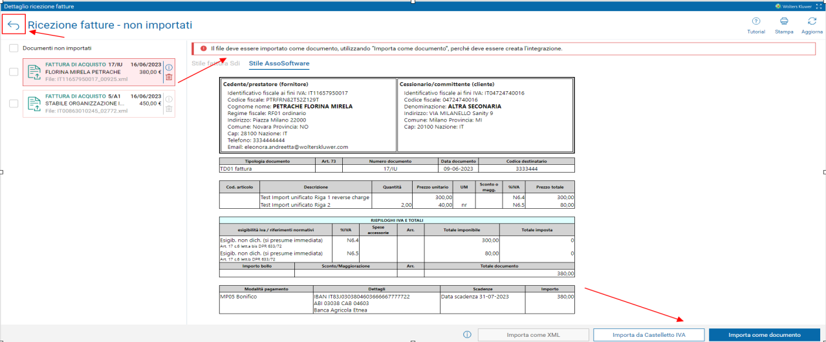Click 'Test Import unificato Riga 1 reverse charge'
Image resolution: width=826 pixels, height=342 pixels.
(314, 197)
